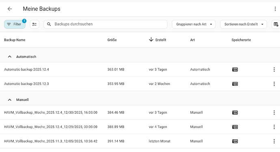Sort by the Art column header
Image resolution: width=280 pixels, height=152 pixels.
tap(192, 40)
